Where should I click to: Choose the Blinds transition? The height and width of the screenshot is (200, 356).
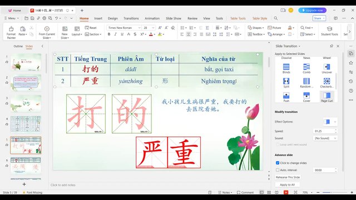pyautogui.click(x=286, y=68)
